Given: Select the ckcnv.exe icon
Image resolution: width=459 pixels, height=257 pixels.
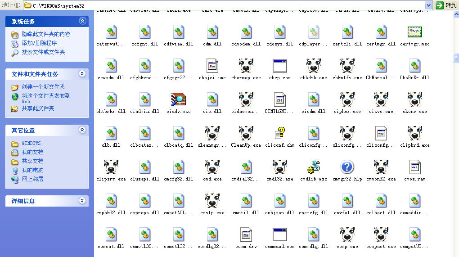Looking at the screenshot, I should pyautogui.click(x=415, y=99).
